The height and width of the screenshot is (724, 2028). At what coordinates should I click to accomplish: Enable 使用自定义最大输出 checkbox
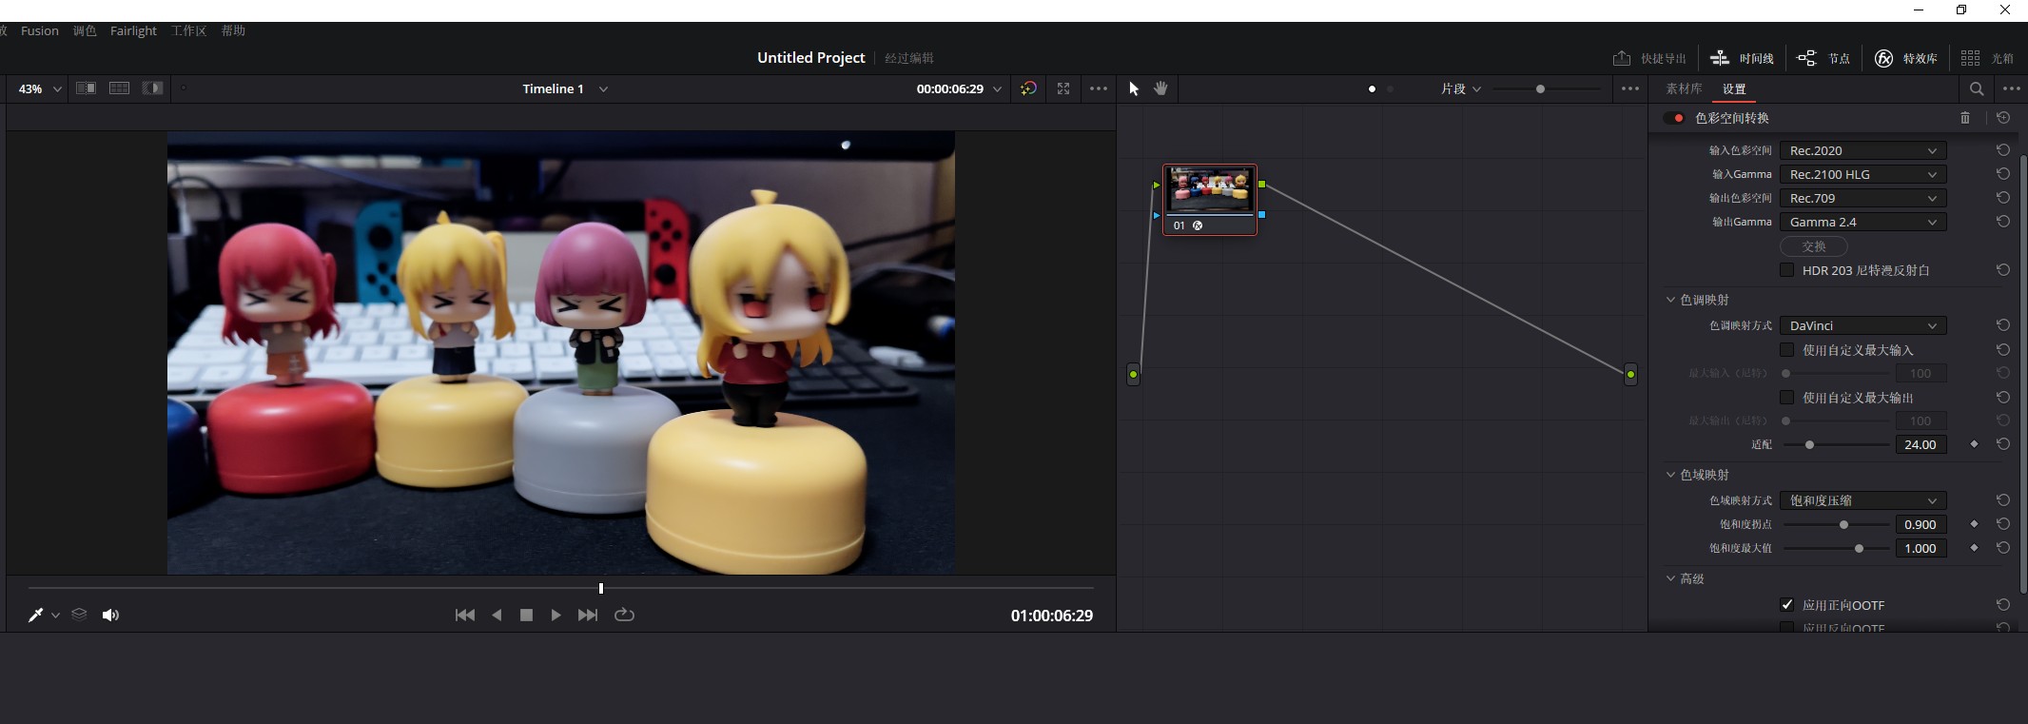[1786, 398]
